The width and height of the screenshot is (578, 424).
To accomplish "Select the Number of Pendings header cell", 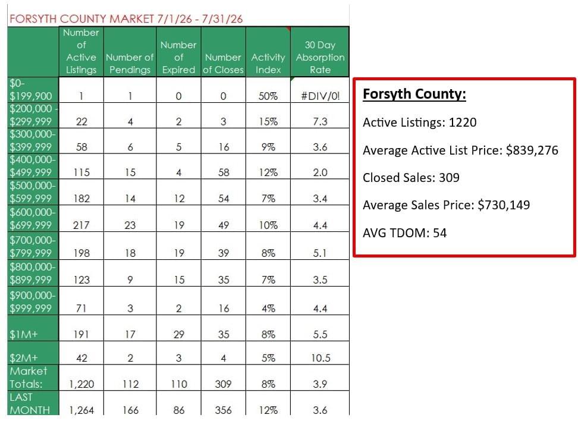I will tap(130, 51).
